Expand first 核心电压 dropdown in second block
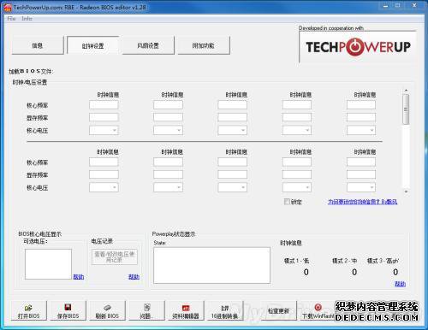 [x=104, y=187]
